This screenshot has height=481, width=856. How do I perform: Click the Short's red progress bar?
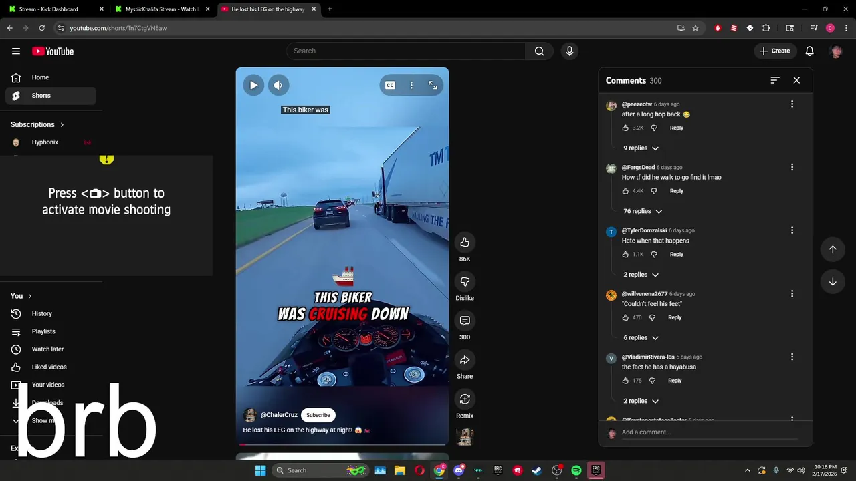(x=342, y=444)
